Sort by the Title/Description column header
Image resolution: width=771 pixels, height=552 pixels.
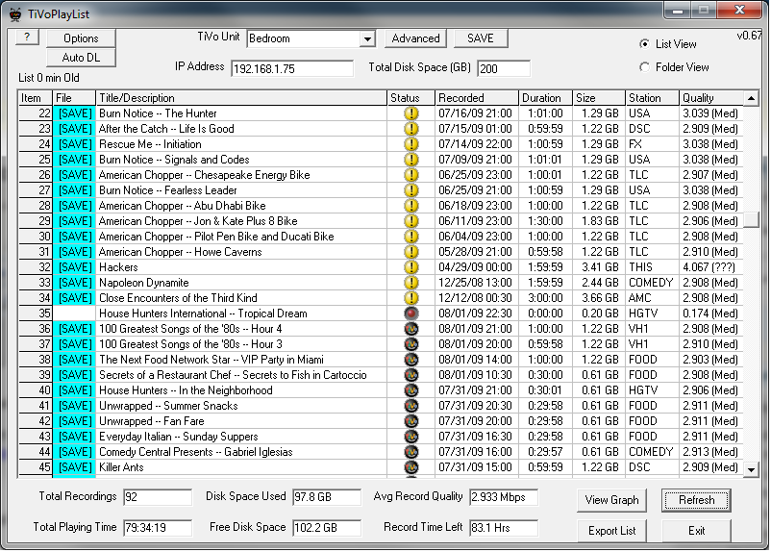pos(241,98)
